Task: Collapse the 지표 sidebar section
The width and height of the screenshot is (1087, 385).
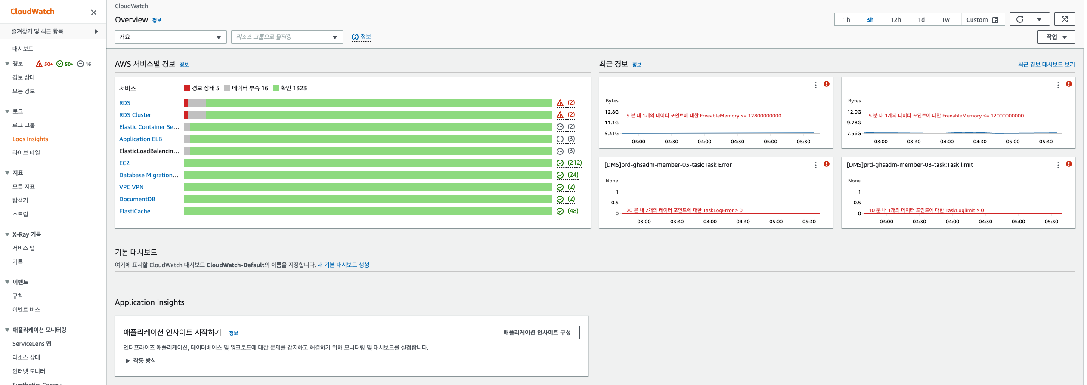Action: pos(7,173)
